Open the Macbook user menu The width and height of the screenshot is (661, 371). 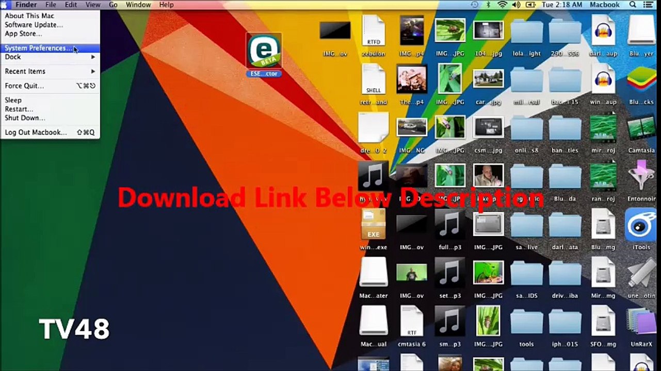tap(604, 5)
